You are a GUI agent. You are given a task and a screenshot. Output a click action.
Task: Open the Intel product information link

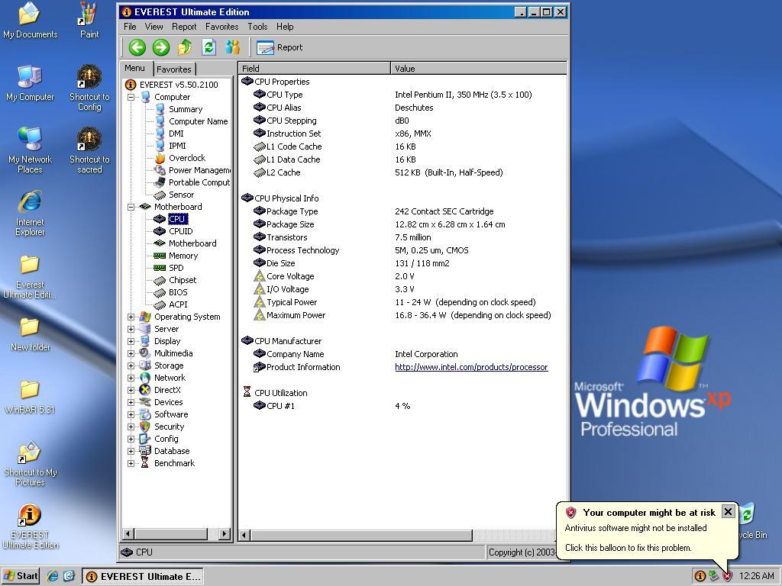coord(470,367)
